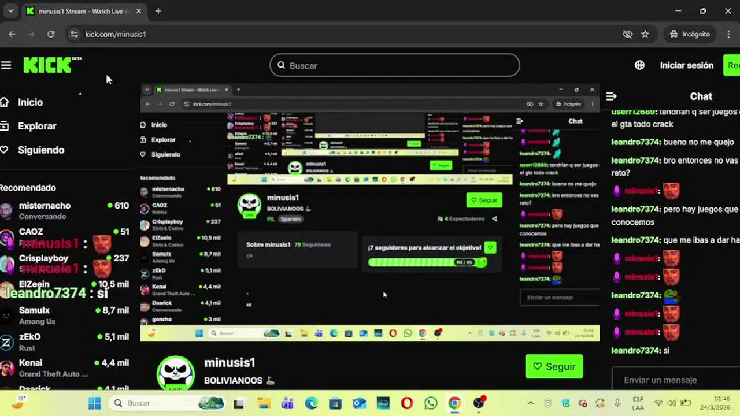
Task: Launch File Explorer from the taskbar
Action: 264,403
